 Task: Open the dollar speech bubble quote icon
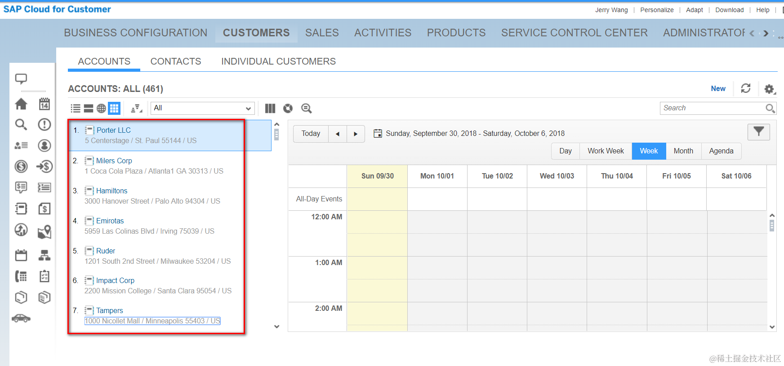(x=21, y=187)
